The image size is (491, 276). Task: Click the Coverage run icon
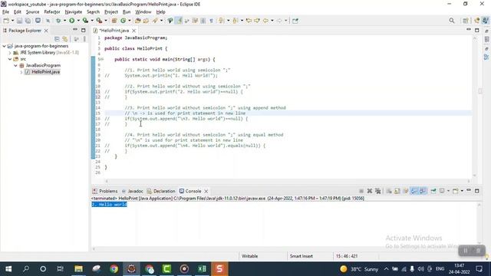tap(85, 21)
